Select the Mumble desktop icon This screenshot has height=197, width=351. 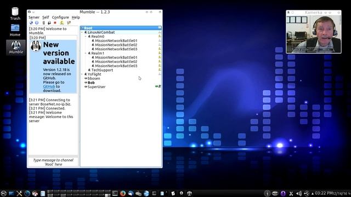click(x=16, y=48)
